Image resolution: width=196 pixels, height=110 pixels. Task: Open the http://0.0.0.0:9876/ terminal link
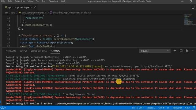point(125,75)
